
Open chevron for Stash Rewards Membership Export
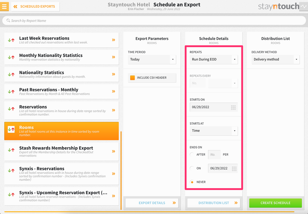[x=113, y=151]
